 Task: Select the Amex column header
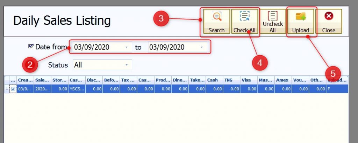point(282,80)
